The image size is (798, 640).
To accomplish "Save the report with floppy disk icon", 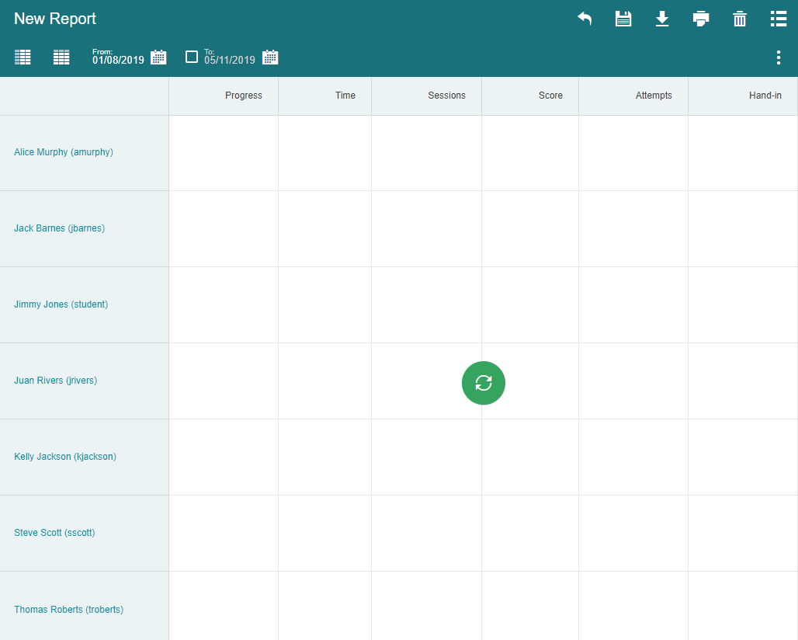I will [623, 19].
